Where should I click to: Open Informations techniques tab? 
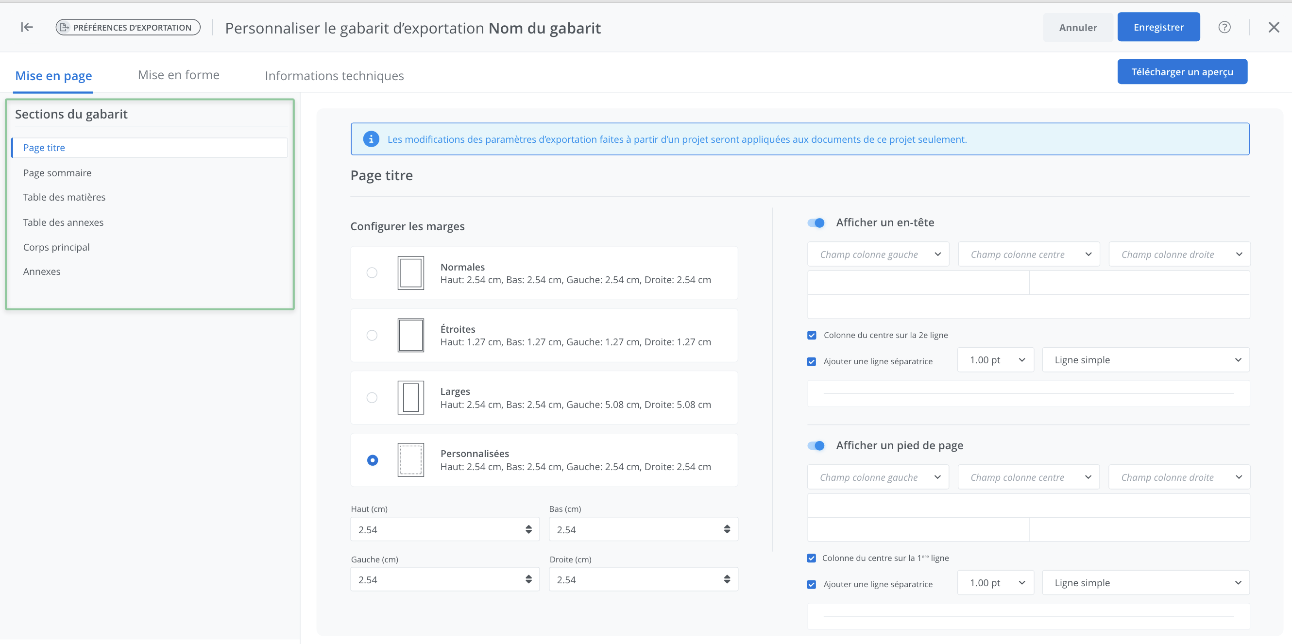click(334, 76)
